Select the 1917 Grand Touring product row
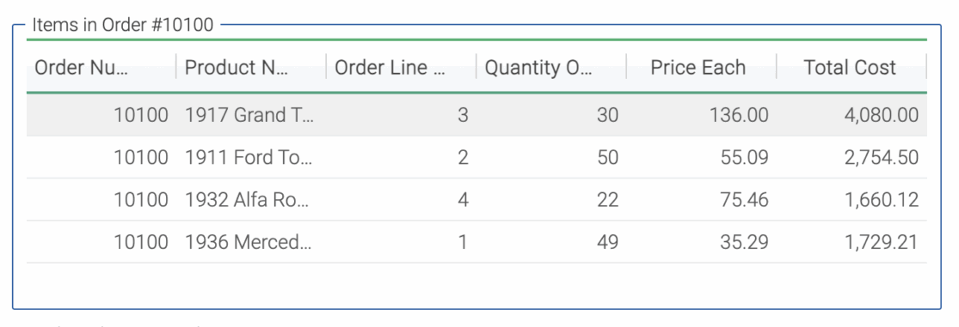This screenshot has width=959, height=327. (476, 115)
